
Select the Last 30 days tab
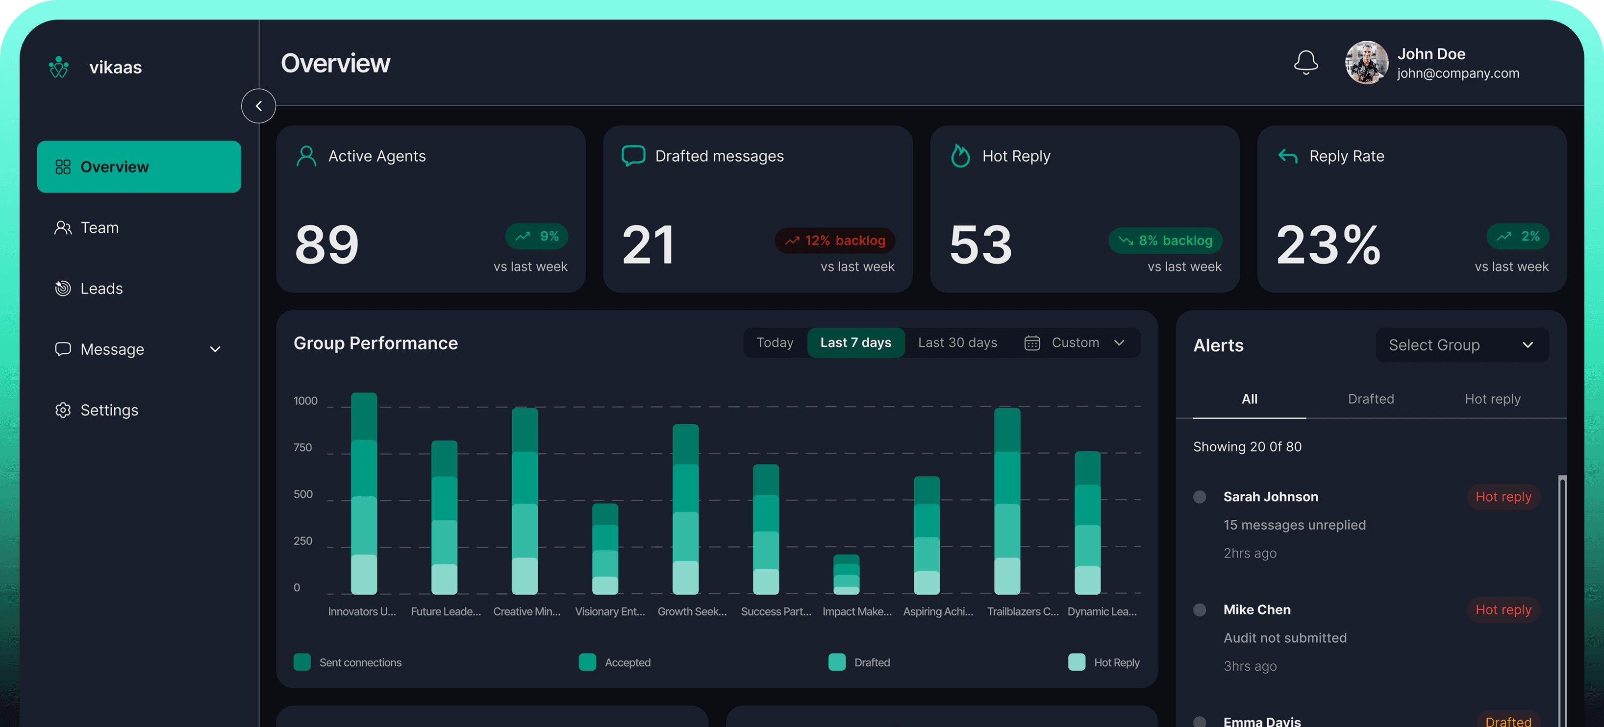pyautogui.click(x=958, y=342)
